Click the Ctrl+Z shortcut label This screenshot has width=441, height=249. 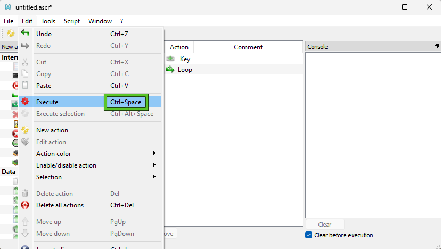point(119,34)
